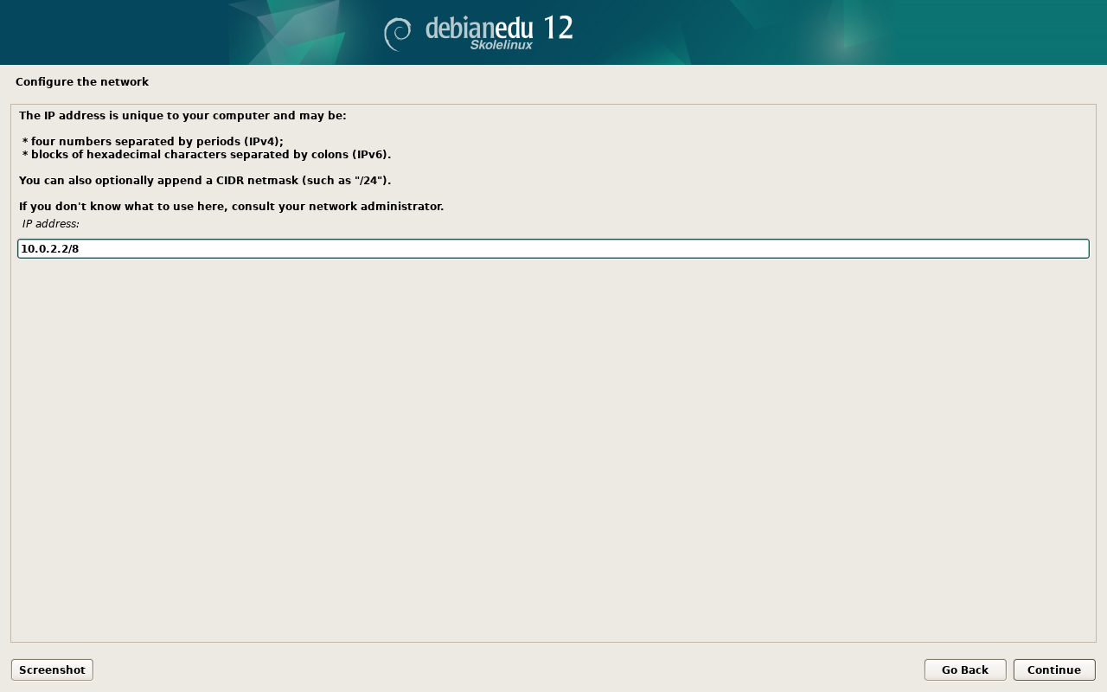This screenshot has width=1107, height=692.
Task: Focus the IP address input field
Action: (x=553, y=249)
